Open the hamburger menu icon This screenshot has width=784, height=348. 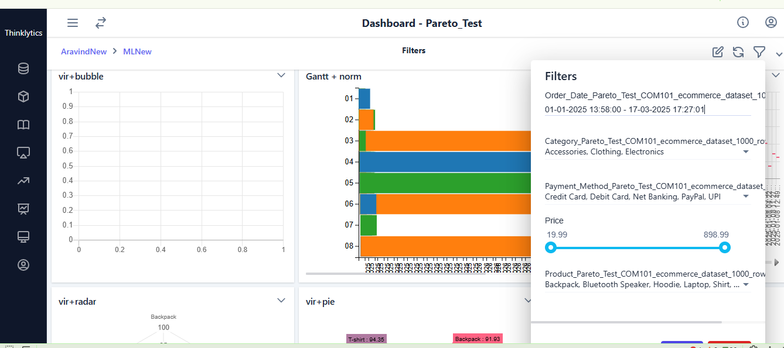[x=73, y=23]
